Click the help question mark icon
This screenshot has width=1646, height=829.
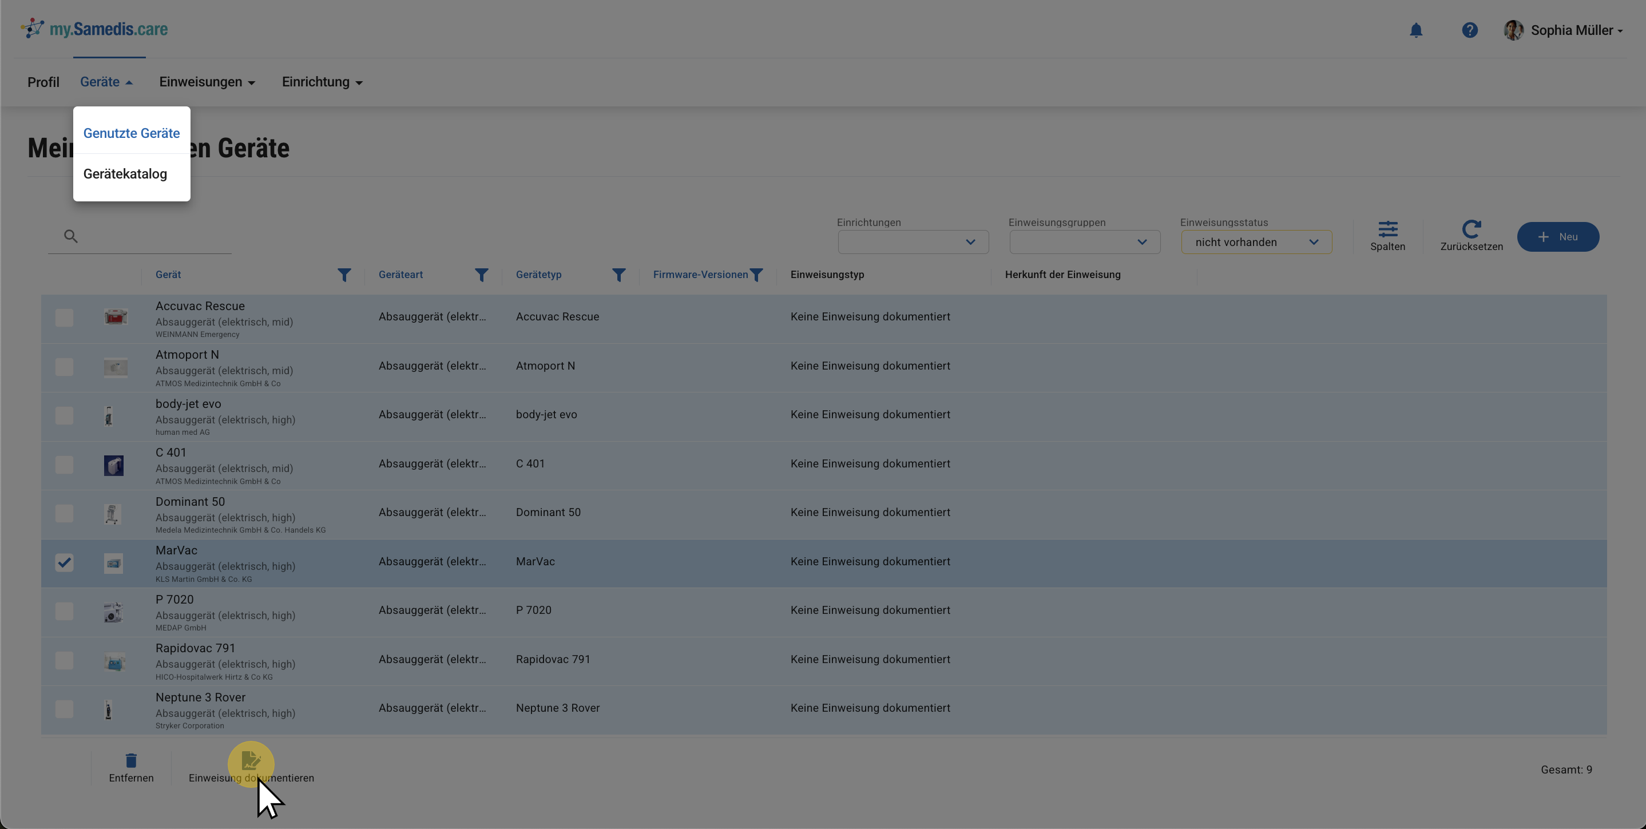(1470, 30)
